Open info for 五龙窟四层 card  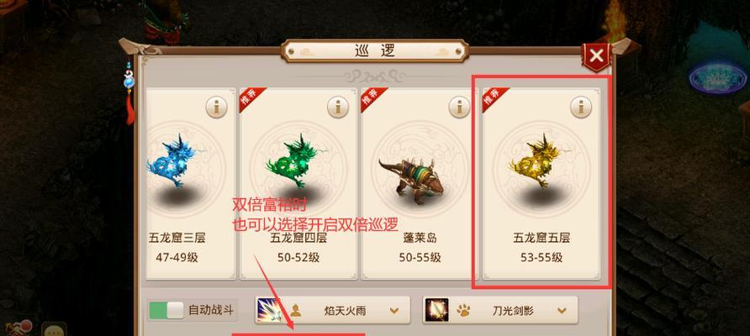coord(338,108)
